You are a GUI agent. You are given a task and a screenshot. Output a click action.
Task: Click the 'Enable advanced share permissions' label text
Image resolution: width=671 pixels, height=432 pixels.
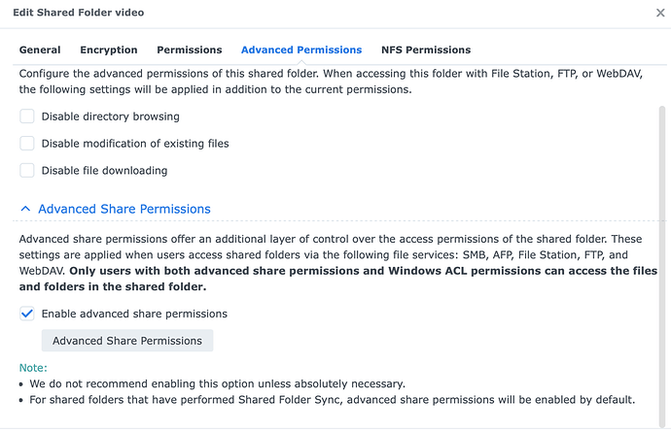[x=134, y=314]
